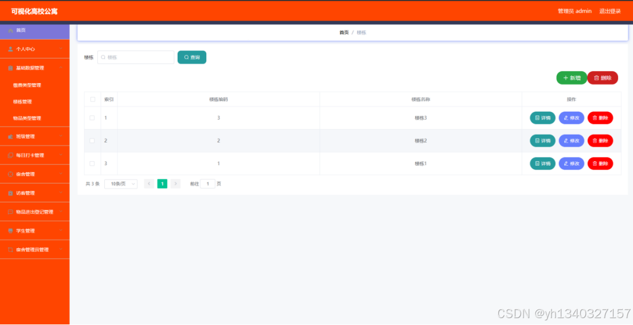Click the 可视化高校公寓 title in the header

point(34,11)
